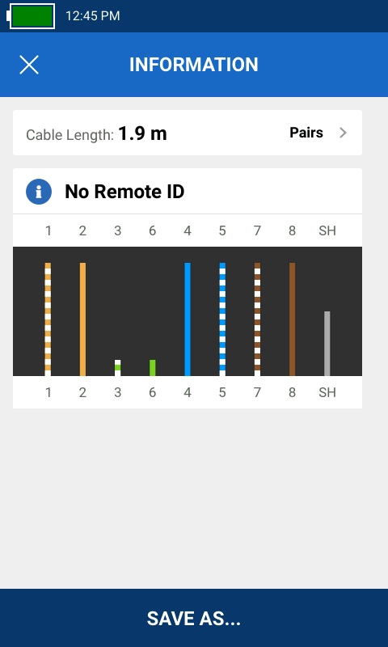Viewport: 388px width, 647px height.
Task: Expand the Pairs chevron arrow
Action: (x=343, y=133)
